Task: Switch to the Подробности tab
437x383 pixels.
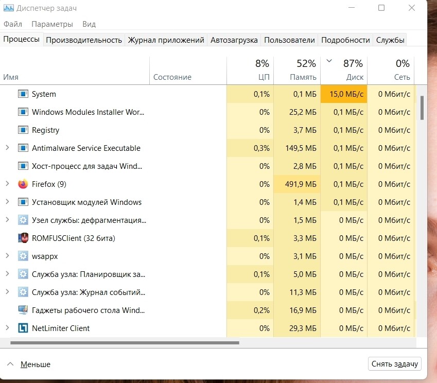Action: pyautogui.click(x=345, y=40)
